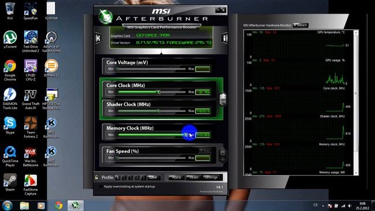Screen dimensions: 375x211
Task: Click the GPU temperature graph
Action: click(299, 46)
